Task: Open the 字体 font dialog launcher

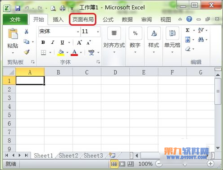Action: click(98, 62)
